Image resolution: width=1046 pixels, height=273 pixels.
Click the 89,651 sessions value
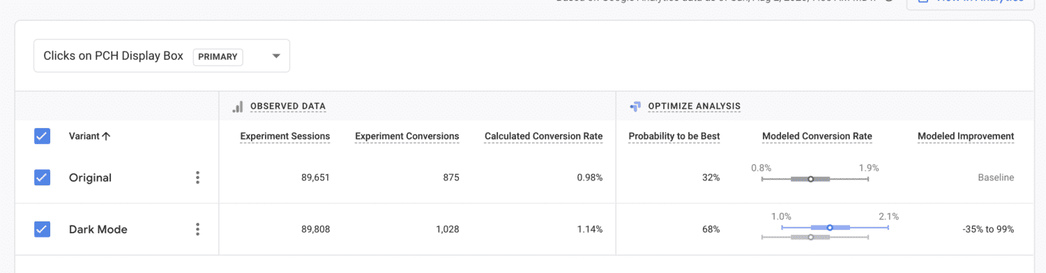coord(315,178)
